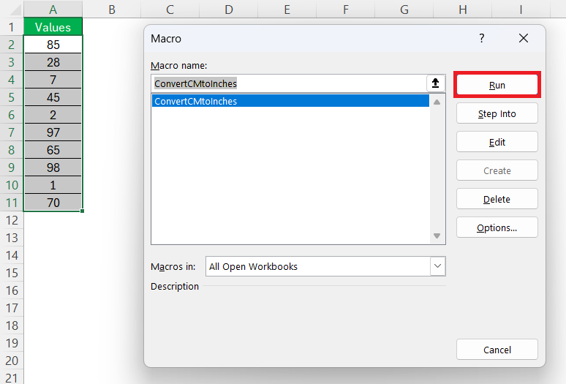The height and width of the screenshot is (384, 566).
Task: Select row 12 header
Action: [12, 220]
